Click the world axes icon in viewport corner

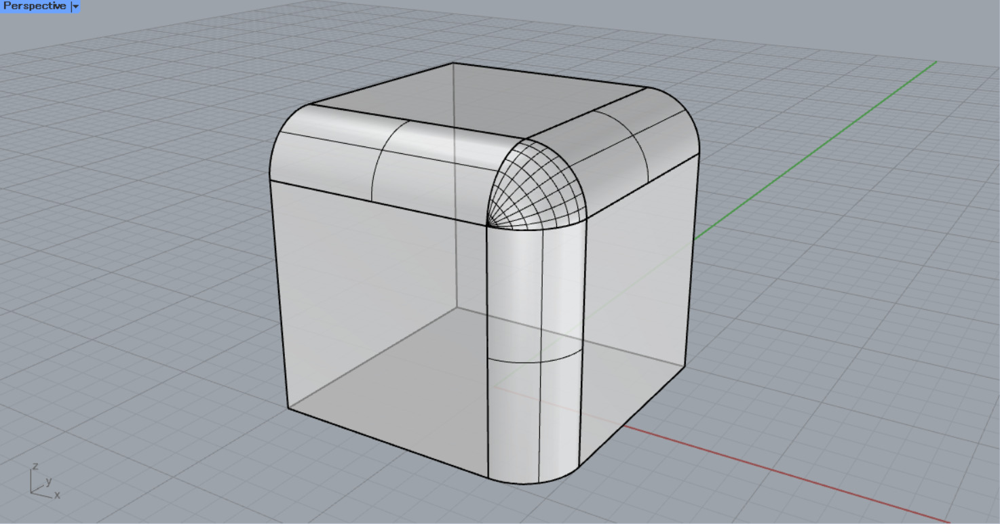(x=42, y=482)
